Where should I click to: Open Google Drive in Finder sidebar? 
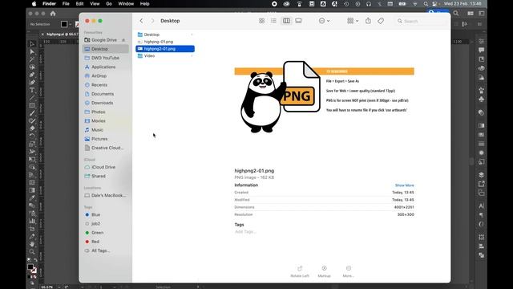pyautogui.click(x=104, y=40)
